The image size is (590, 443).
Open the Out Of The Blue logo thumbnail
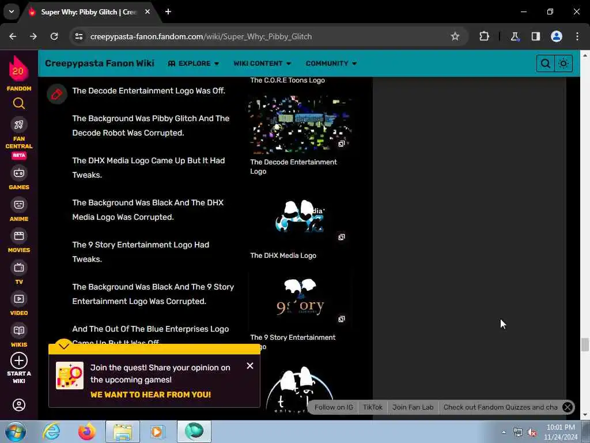300,389
